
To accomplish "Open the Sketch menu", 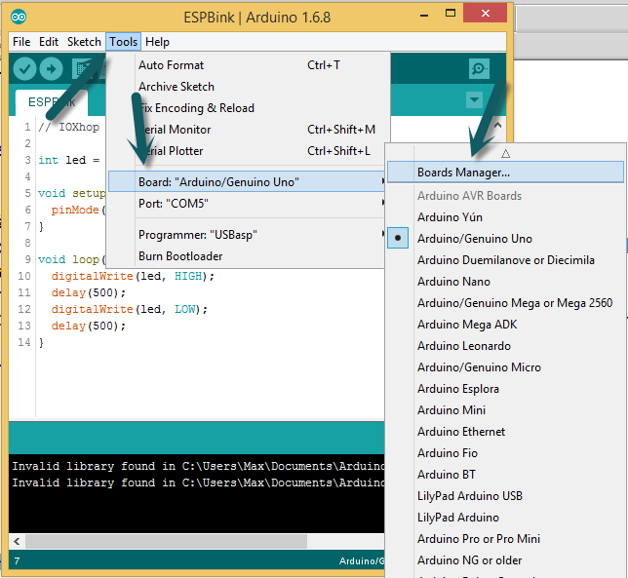I will point(84,42).
